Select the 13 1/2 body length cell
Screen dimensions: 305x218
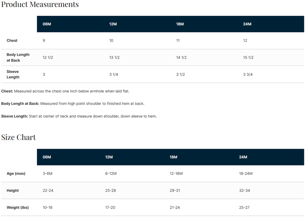pyautogui.click(x=114, y=57)
